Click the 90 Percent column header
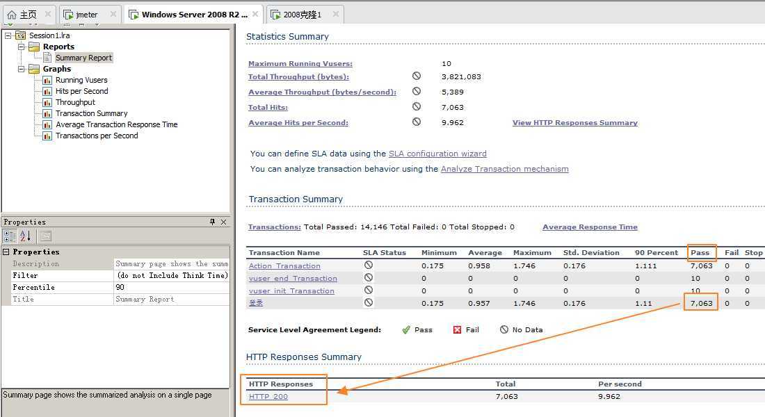Image resolution: width=765 pixels, height=417 pixels. click(657, 253)
